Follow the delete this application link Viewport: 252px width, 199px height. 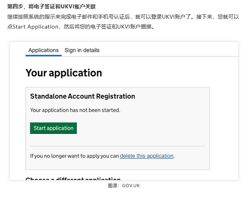(146, 156)
